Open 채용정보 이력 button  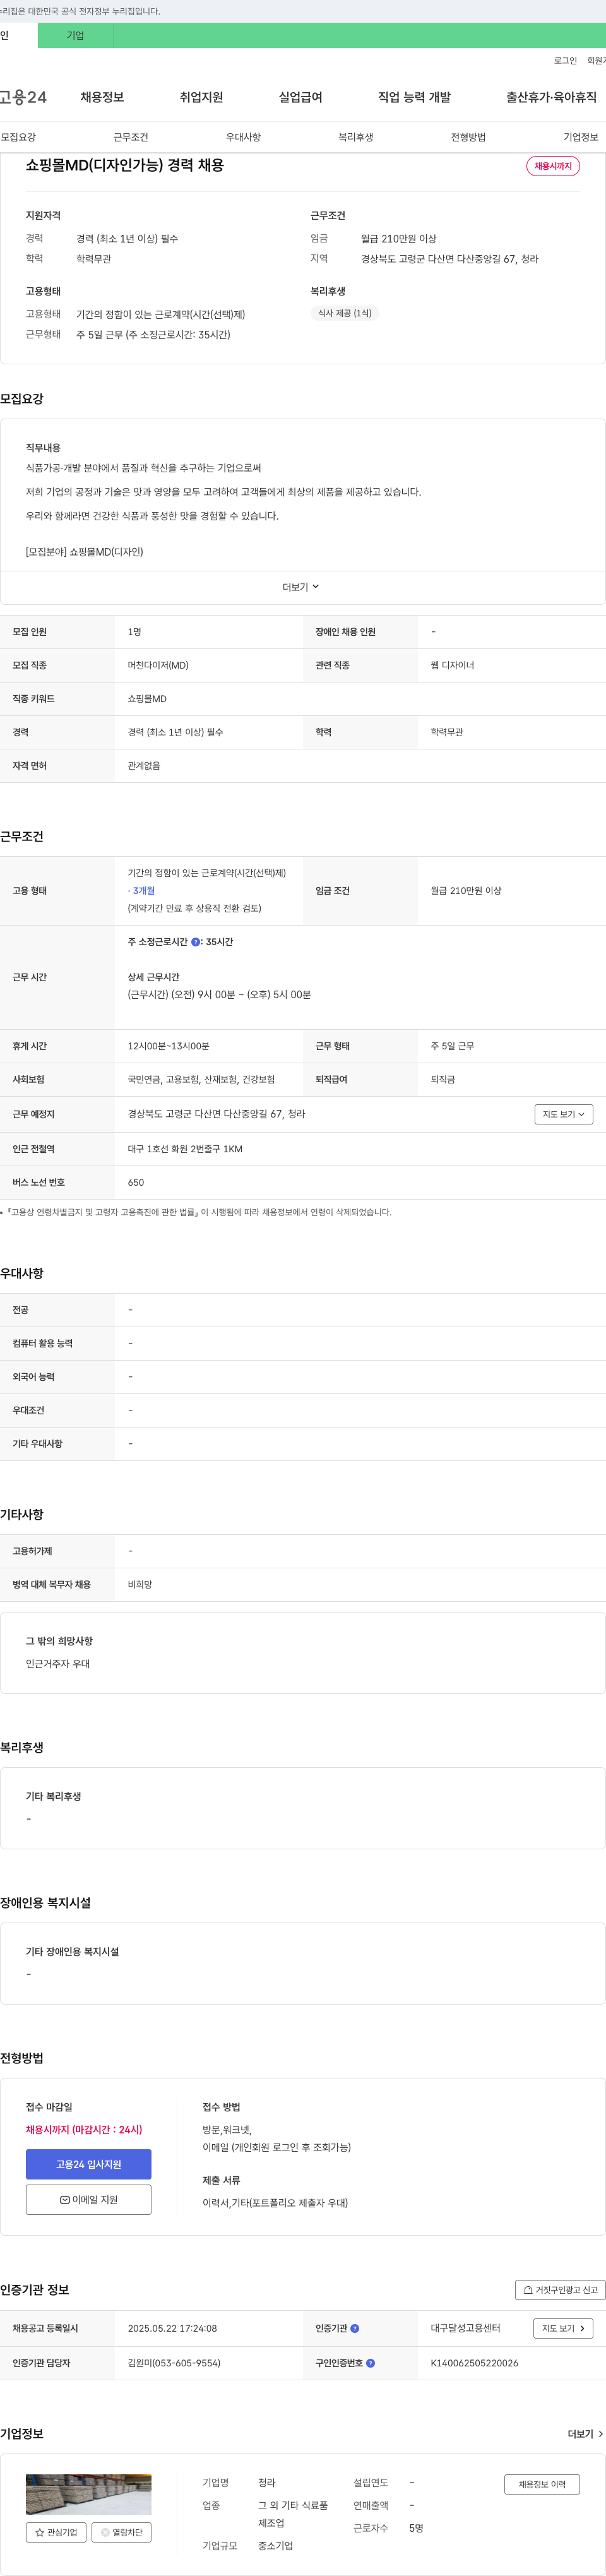tap(542, 2484)
